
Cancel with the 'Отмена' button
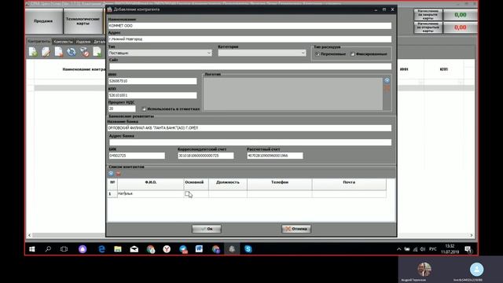pyautogui.click(x=296, y=229)
